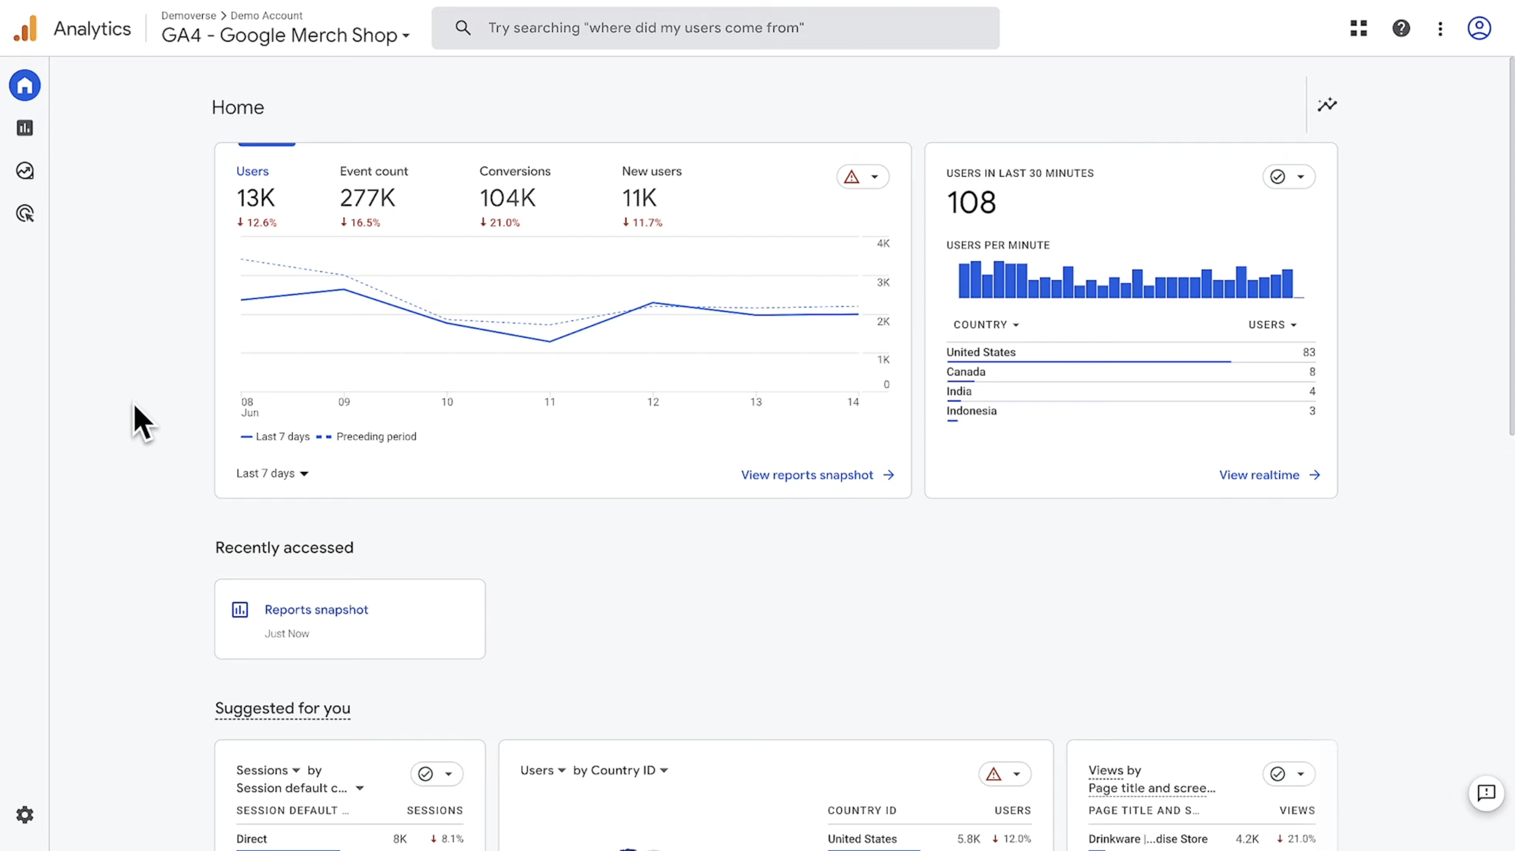This screenshot has width=1515, height=851.
Task: Open Session default channel dimension dropdown
Action: (x=300, y=788)
